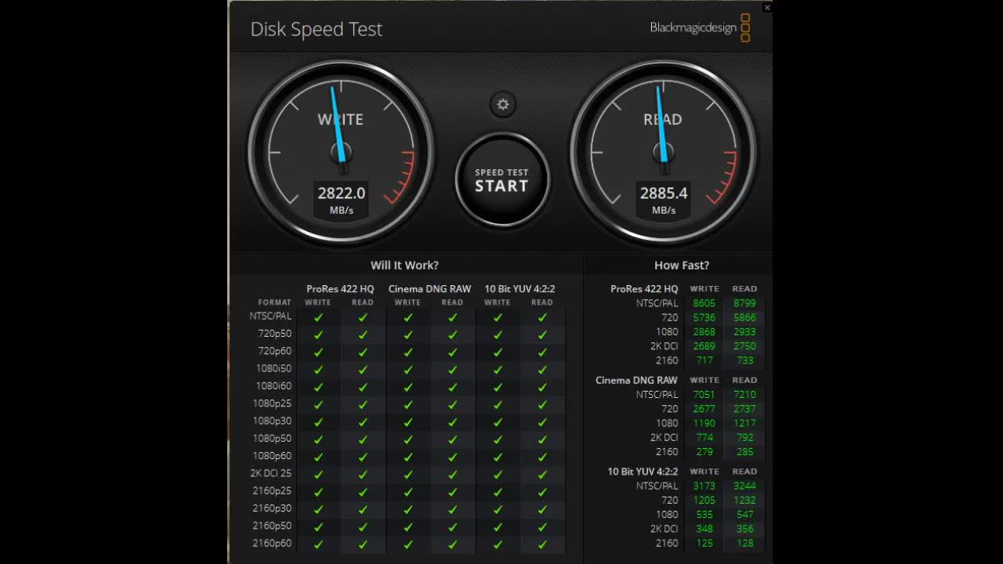Click 10 Bit YUV 1080 write value 535
Screen dimensions: 1003x564
704,515
